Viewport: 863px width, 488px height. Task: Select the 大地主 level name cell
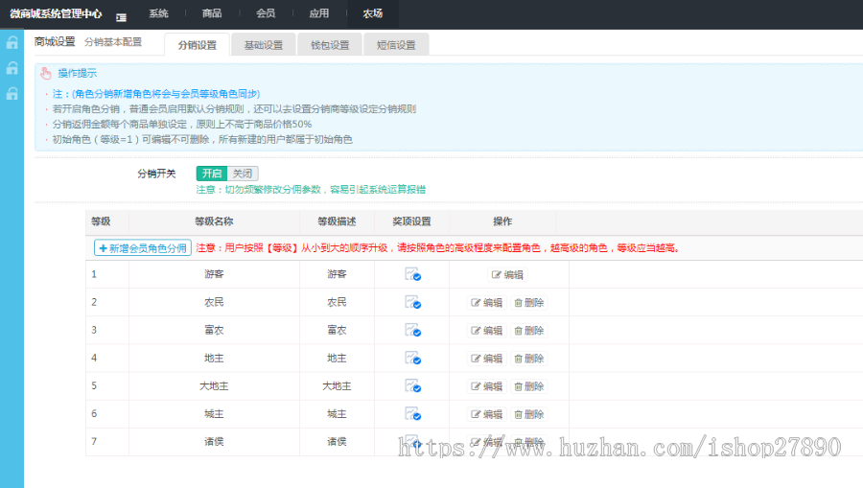[214, 385]
